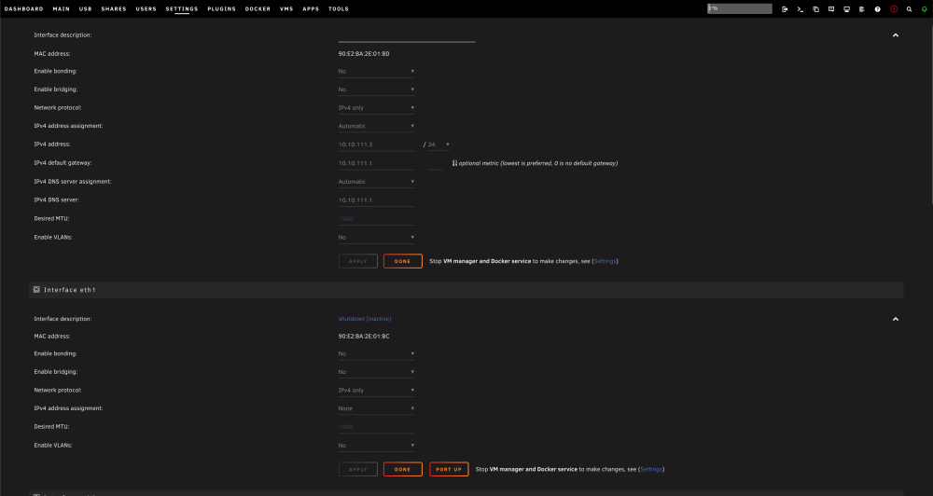Click the IPv4 address field 10.10.111.3
The height and width of the screenshot is (496, 933).
pyautogui.click(x=376, y=145)
